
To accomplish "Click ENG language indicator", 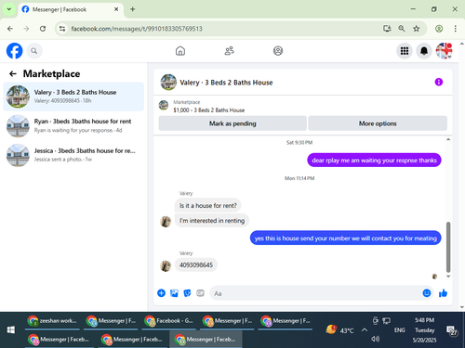I will [x=399, y=330].
